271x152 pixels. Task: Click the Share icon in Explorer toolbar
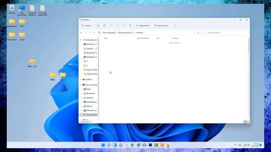click(124, 25)
